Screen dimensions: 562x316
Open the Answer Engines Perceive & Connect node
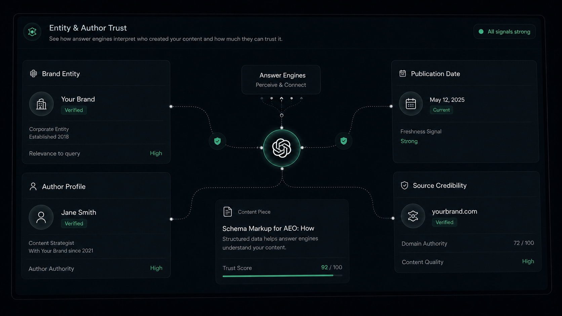[x=281, y=80]
